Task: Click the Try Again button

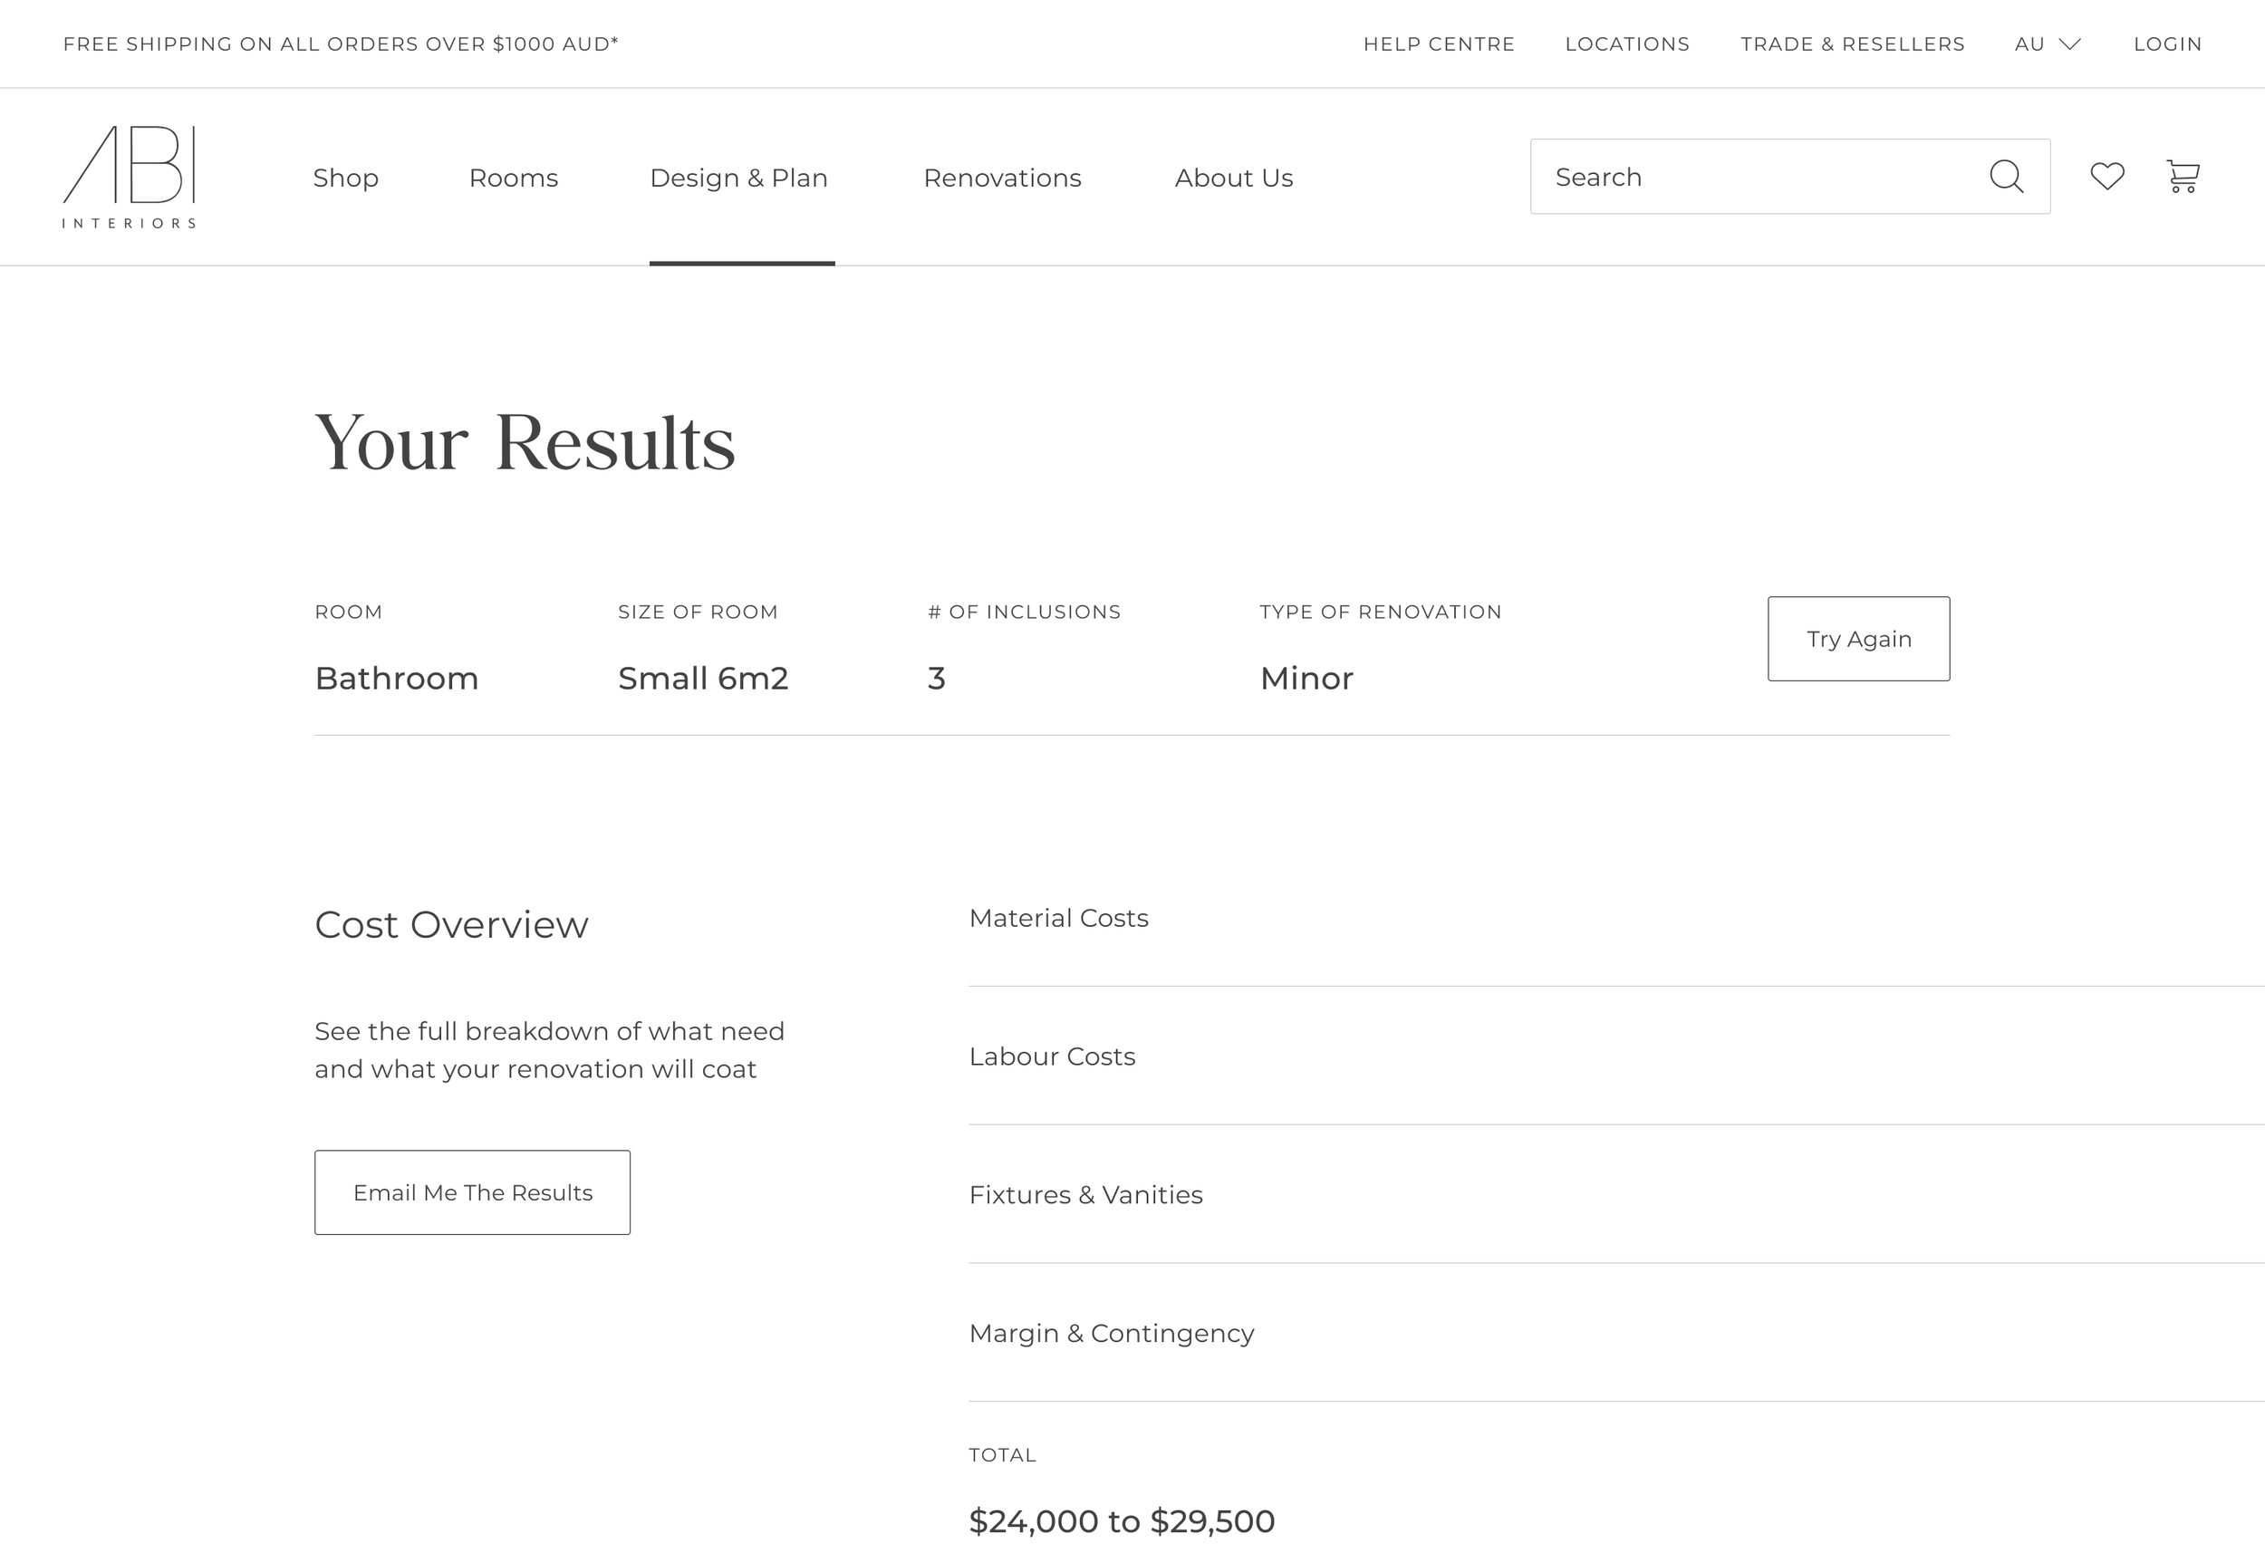Action: pos(1857,639)
